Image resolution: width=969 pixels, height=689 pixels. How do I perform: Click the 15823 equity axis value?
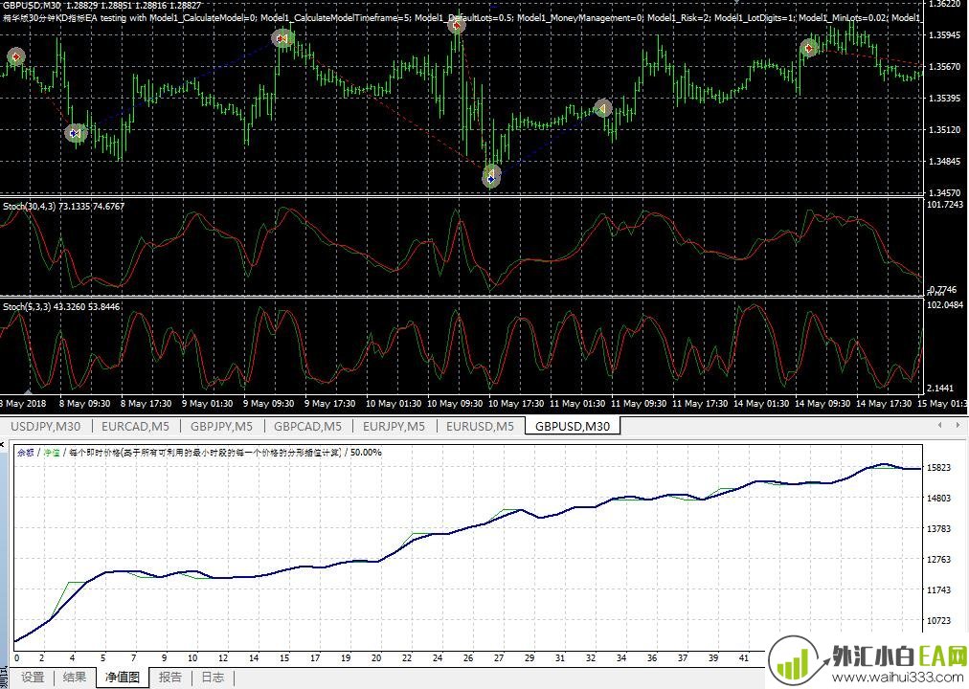(x=938, y=467)
